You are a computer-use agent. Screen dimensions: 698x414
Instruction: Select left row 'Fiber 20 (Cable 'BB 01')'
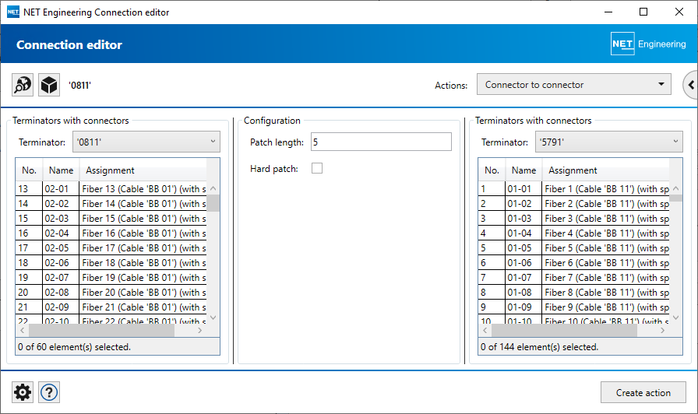[111, 292]
